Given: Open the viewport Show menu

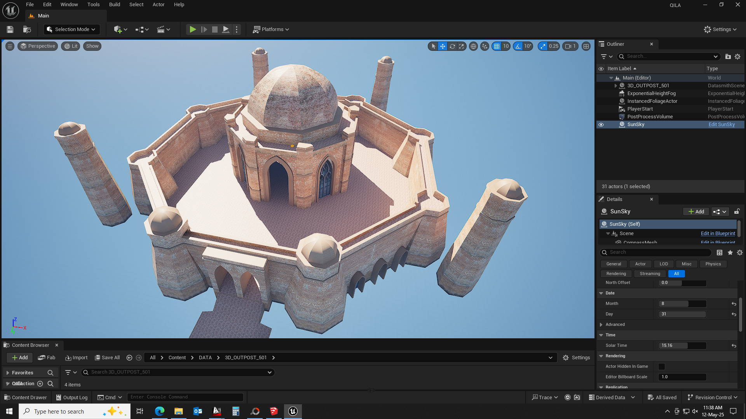Looking at the screenshot, I should click(x=92, y=46).
